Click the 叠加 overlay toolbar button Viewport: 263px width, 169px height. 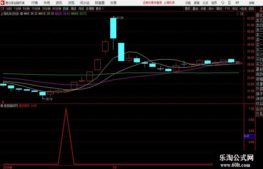pos(195,9)
